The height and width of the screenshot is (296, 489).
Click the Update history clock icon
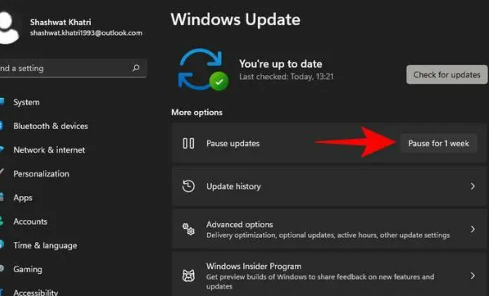(x=189, y=186)
